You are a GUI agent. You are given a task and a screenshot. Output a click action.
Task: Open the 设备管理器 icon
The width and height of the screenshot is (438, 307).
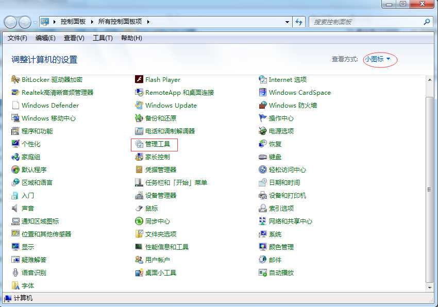coord(139,195)
